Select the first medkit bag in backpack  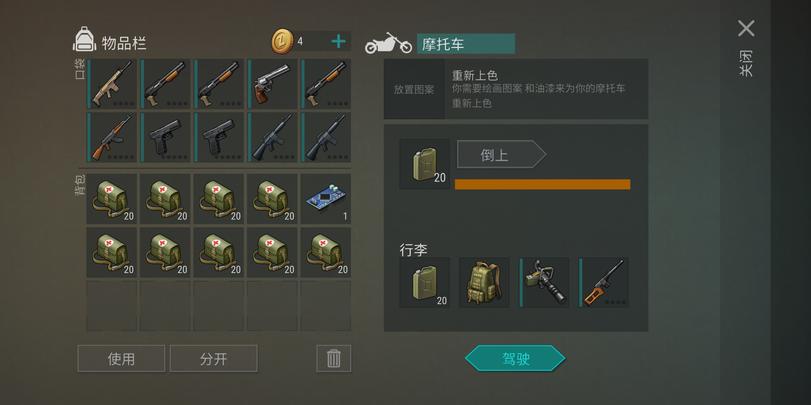pos(112,199)
